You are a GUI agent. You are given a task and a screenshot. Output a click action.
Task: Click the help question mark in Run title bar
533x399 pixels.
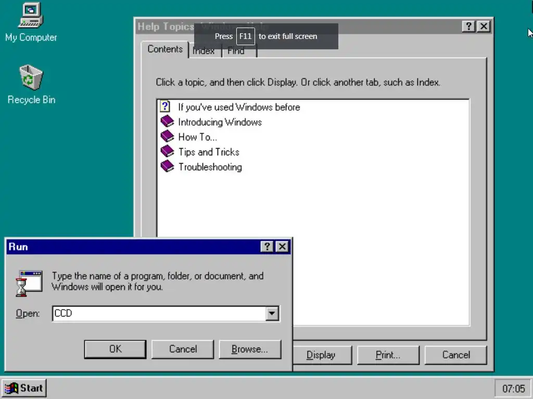click(267, 246)
